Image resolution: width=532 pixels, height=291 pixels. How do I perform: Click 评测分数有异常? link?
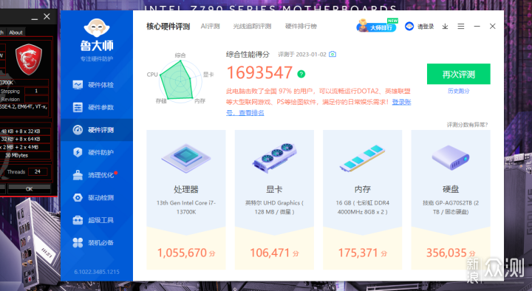(x=467, y=125)
